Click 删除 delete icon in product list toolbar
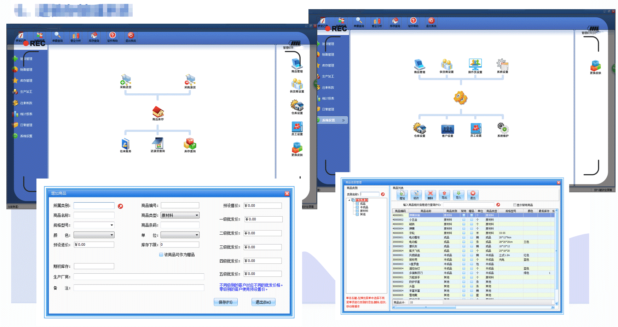 coord(430,194)
